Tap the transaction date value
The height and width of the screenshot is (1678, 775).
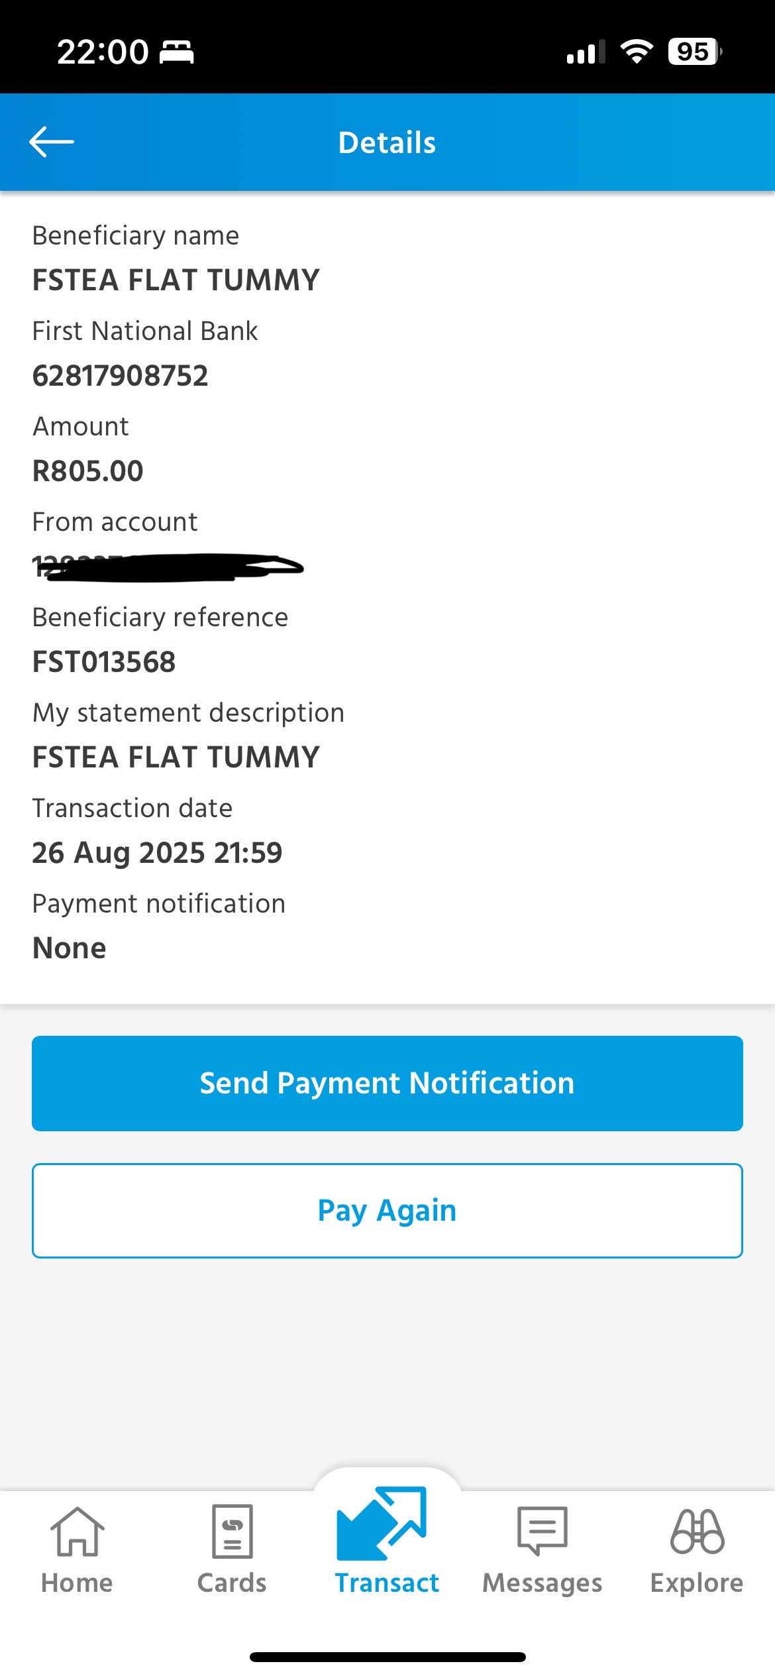[157, 853]
